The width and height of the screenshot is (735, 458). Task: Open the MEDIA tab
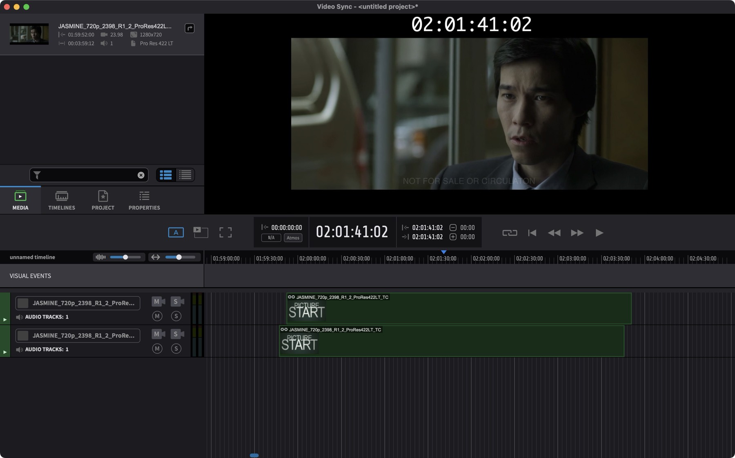pyautogui.click(x=20, y=200)
